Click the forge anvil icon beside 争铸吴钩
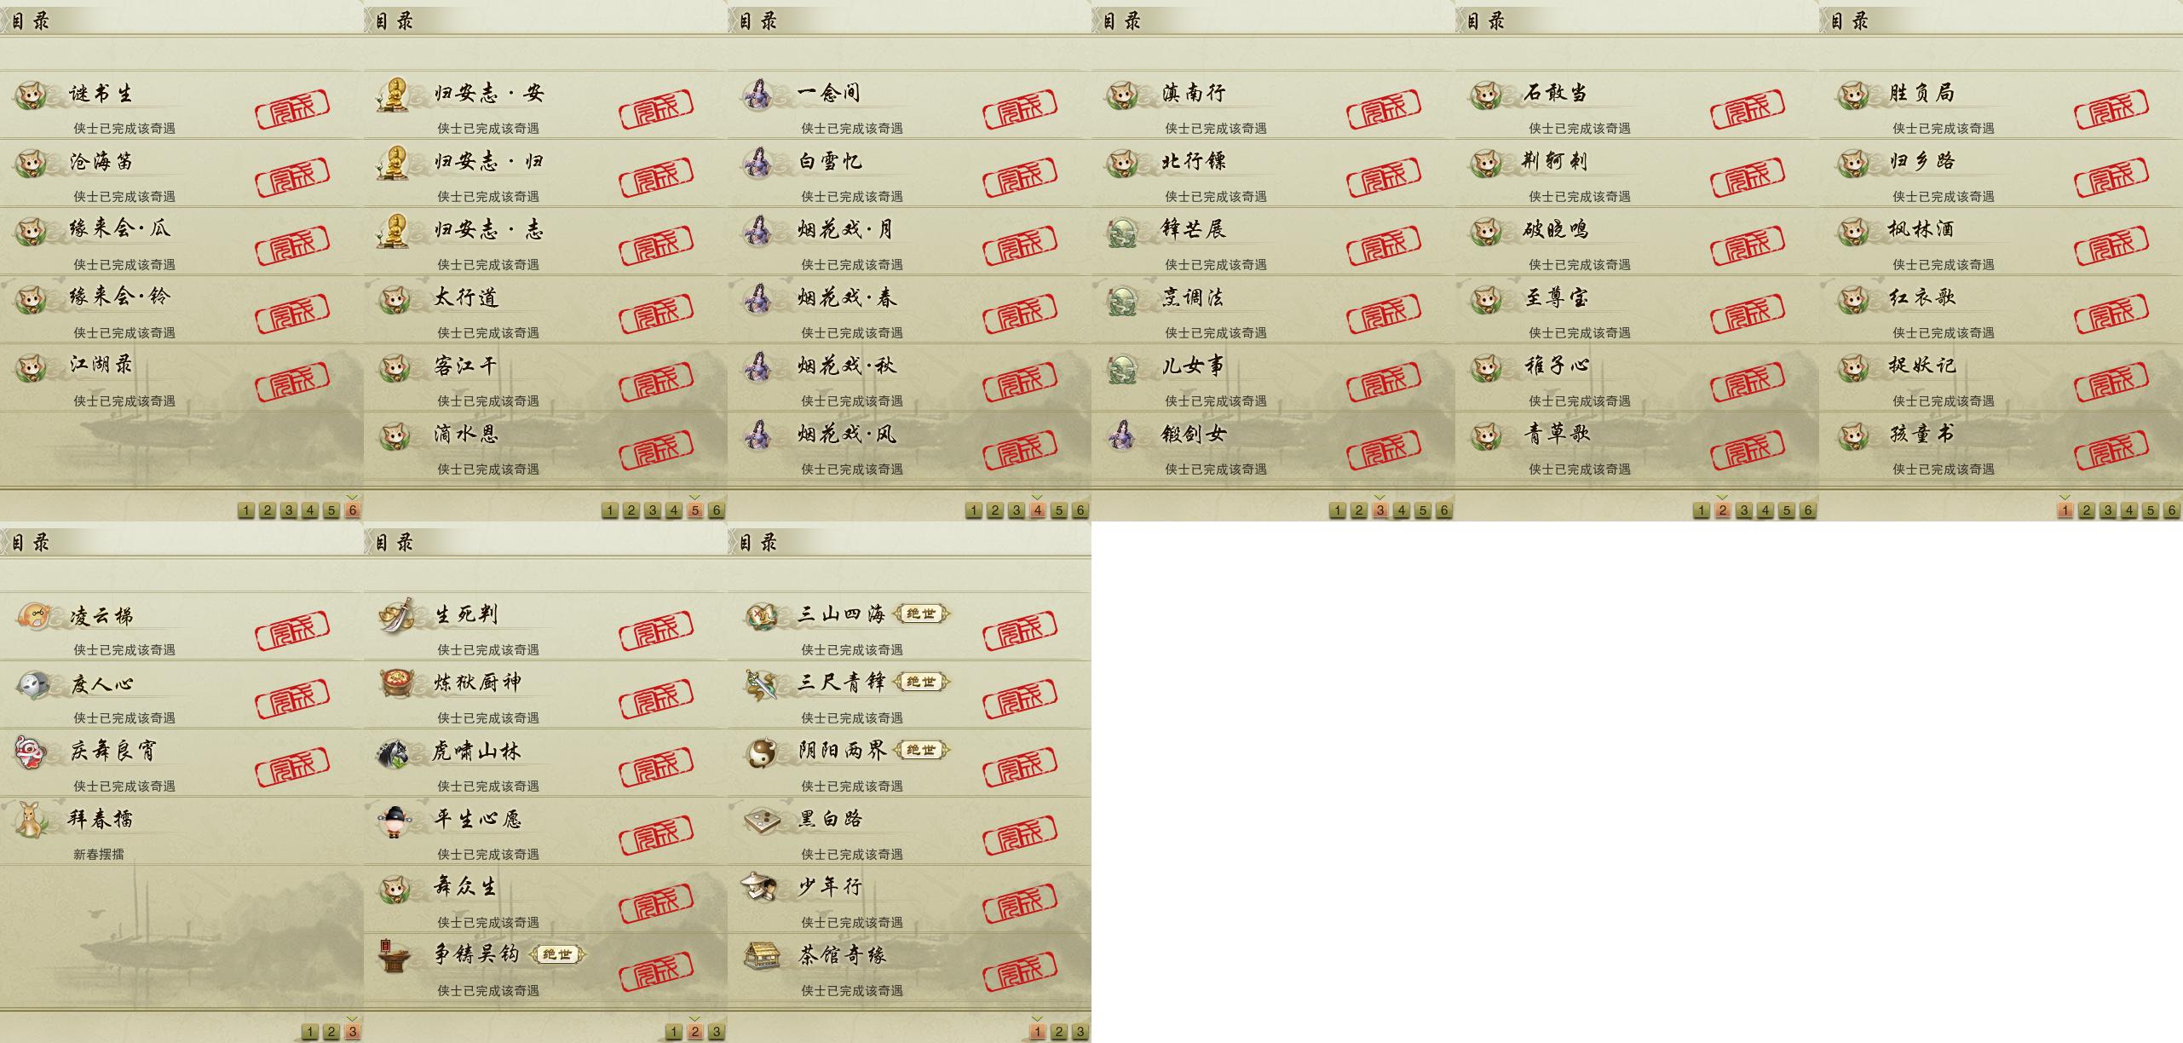The image size is (2183, 1043). click(395, 956)
